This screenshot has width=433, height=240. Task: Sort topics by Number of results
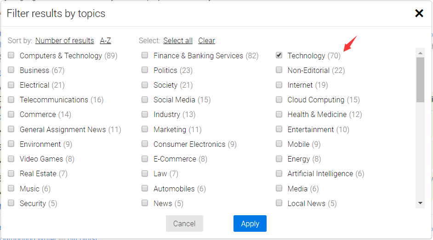(x=64, y=40)
